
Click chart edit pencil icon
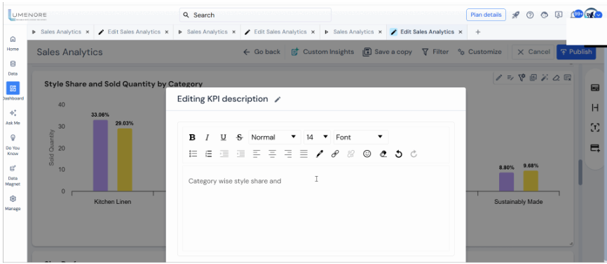click(499, 78)
